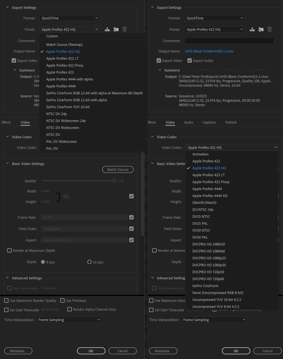
Task: Click Delete Preset trash icon in left panel
Action: click(x=125, y=29)
